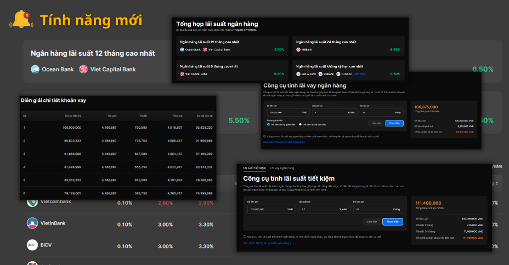Click the VietinBank logo icon
This screenshot has height=265, width=509.
pos(33,223)
